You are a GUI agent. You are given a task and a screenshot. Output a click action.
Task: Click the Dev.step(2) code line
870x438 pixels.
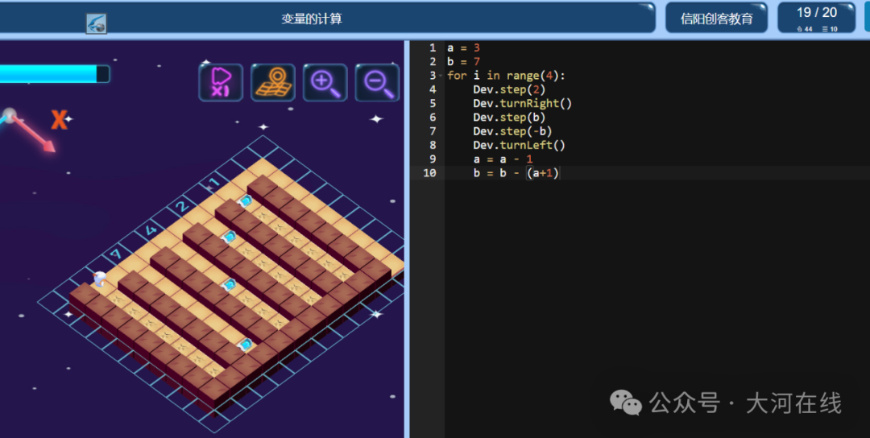click(509, 89)
